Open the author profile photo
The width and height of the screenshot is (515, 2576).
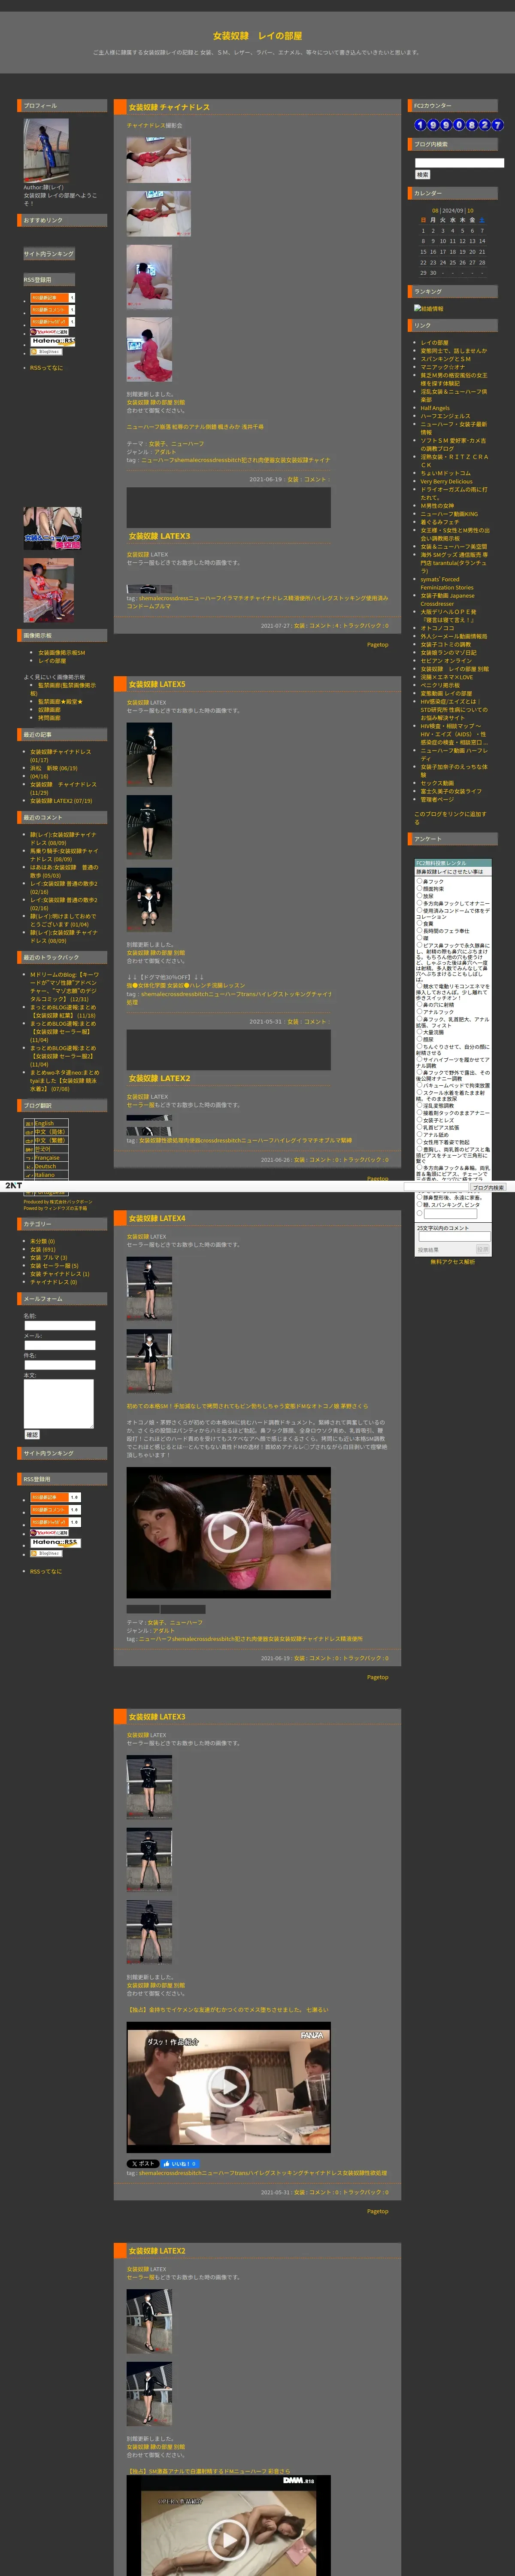click(x=46, y=150)
